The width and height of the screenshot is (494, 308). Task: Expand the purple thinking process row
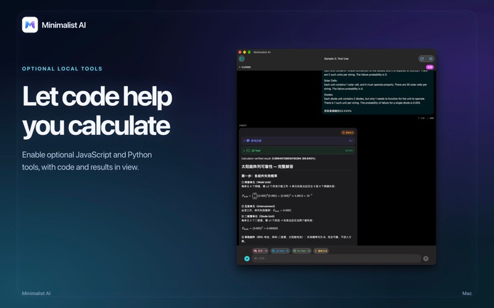(298, 141)
